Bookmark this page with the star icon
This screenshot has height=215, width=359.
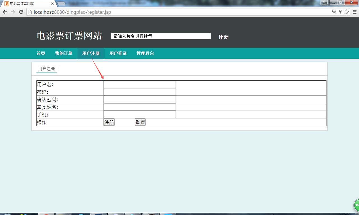[x=346, y=12]
